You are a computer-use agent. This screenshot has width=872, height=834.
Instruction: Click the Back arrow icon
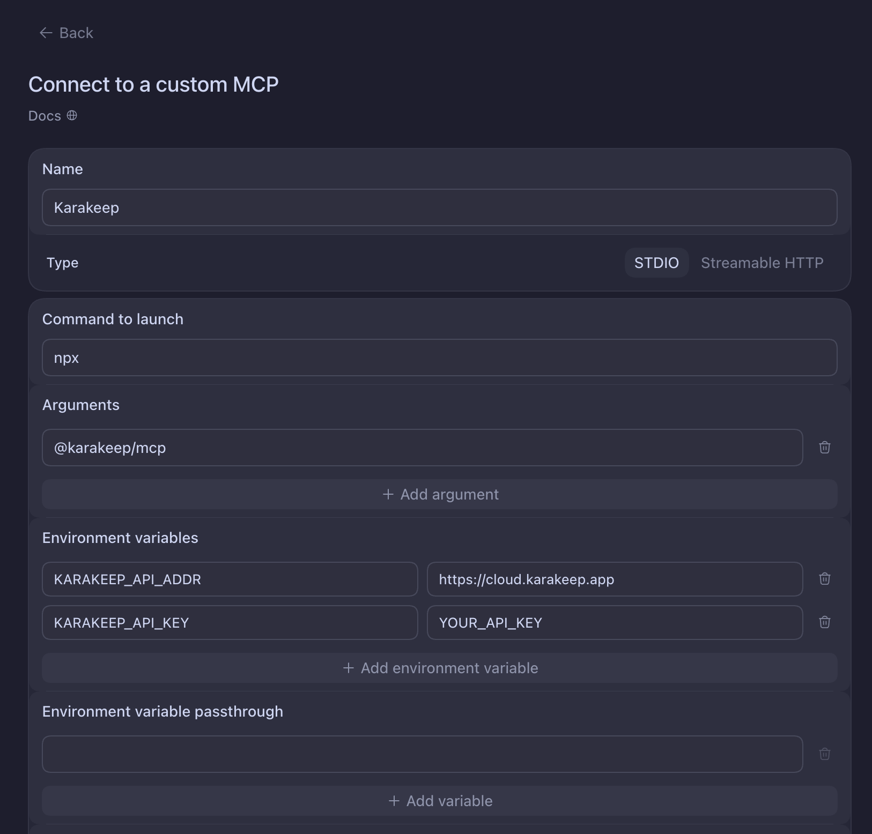tap(46, 33)
